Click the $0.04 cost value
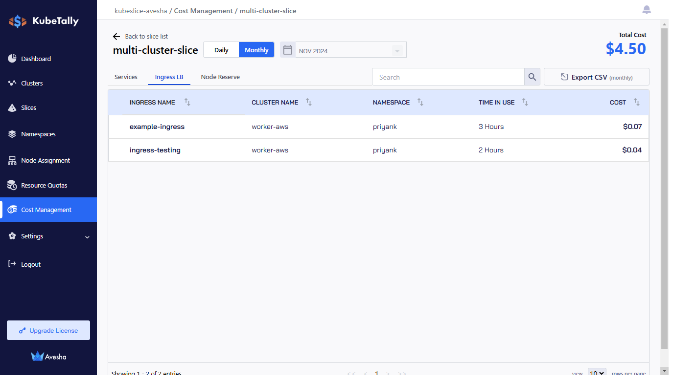This screenshot has height=382, width=673. coord(632,150)
